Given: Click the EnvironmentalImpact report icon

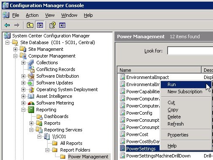Looking at the screenshot, I should tap(122, 77).
